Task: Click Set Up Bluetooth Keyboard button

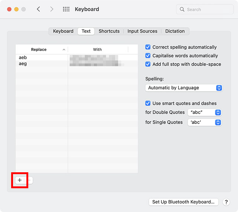Action: click(x=183, y=202)
